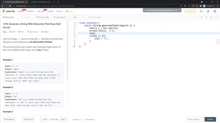Image resolution: width=220 pixels, height=123 pixels.
Task: Reload the page
Action: 10,6
